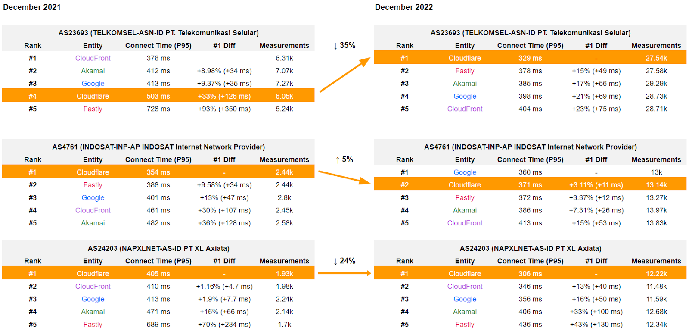689x334 pixels.
Task: Click the horizontal orange arrow between XL Axiata tables
Action: (x=344, y=273)
